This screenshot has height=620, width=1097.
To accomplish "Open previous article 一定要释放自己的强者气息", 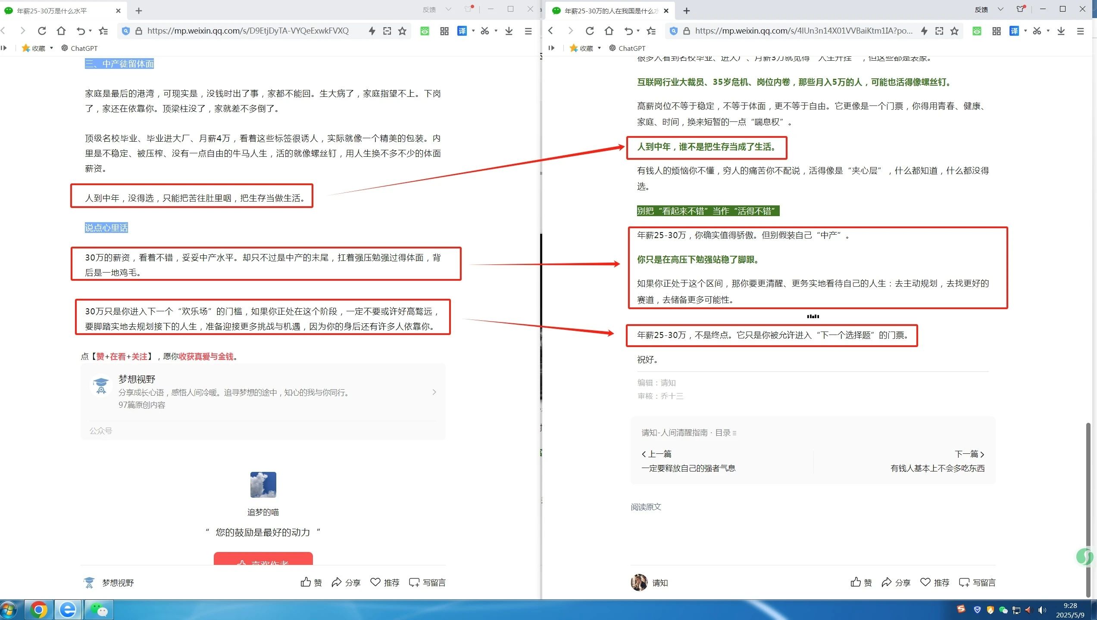I will tap(688, 468).
